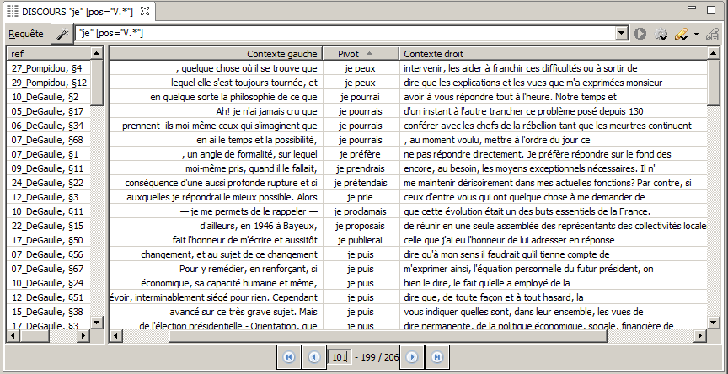Click the Requête button
The height and width of the screenshot is (374, 728).
(25, 34)
